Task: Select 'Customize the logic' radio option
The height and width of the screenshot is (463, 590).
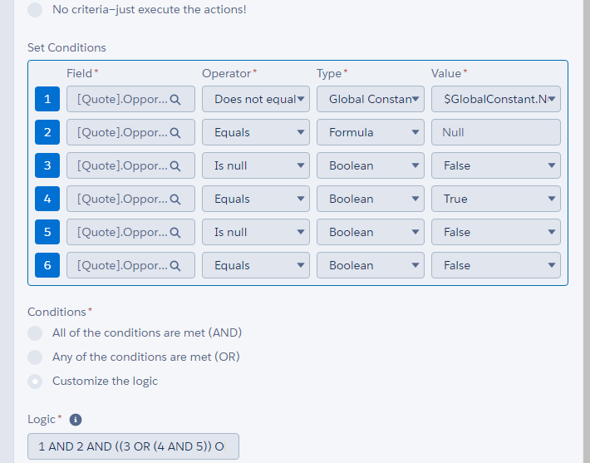Action: (35, 382)
